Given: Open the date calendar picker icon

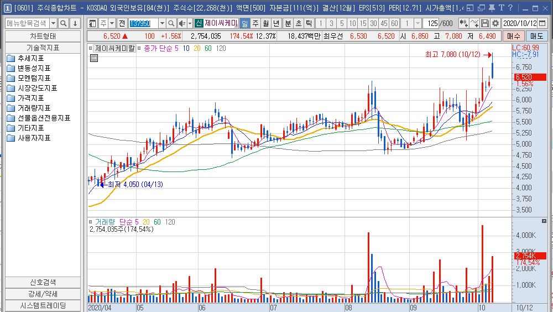Looking at the screenshot, I should [542, 24].
